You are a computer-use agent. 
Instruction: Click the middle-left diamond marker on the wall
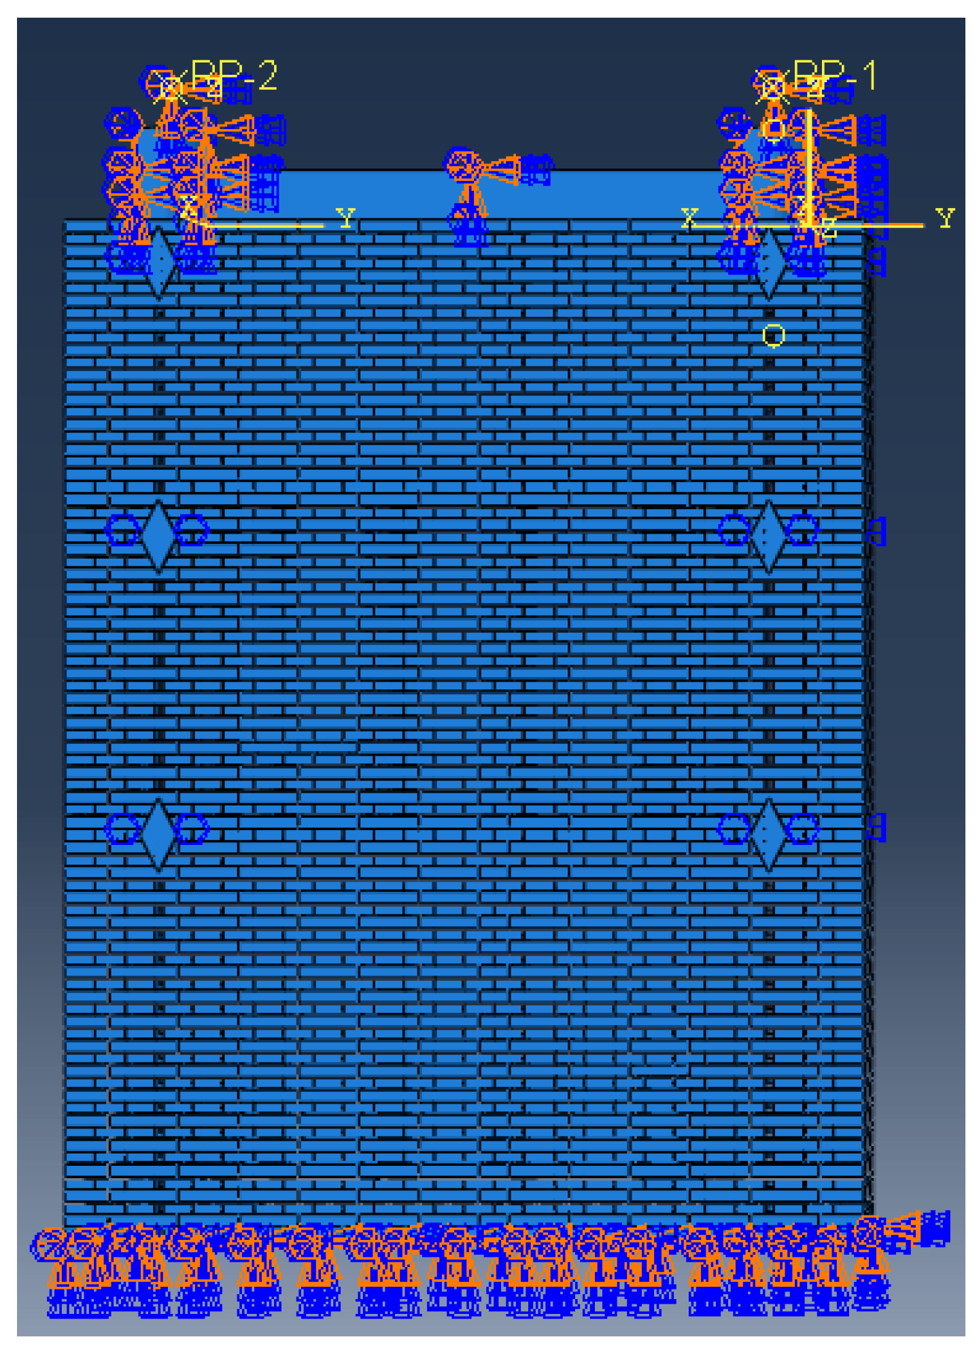159,534
